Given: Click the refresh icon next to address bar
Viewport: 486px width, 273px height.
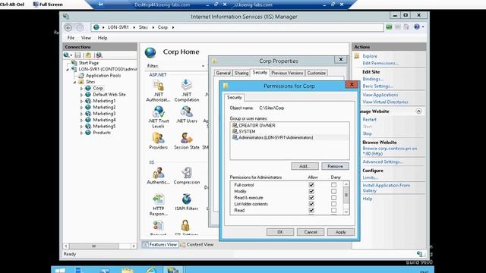Looking at the screenshot, I should 389,27.
